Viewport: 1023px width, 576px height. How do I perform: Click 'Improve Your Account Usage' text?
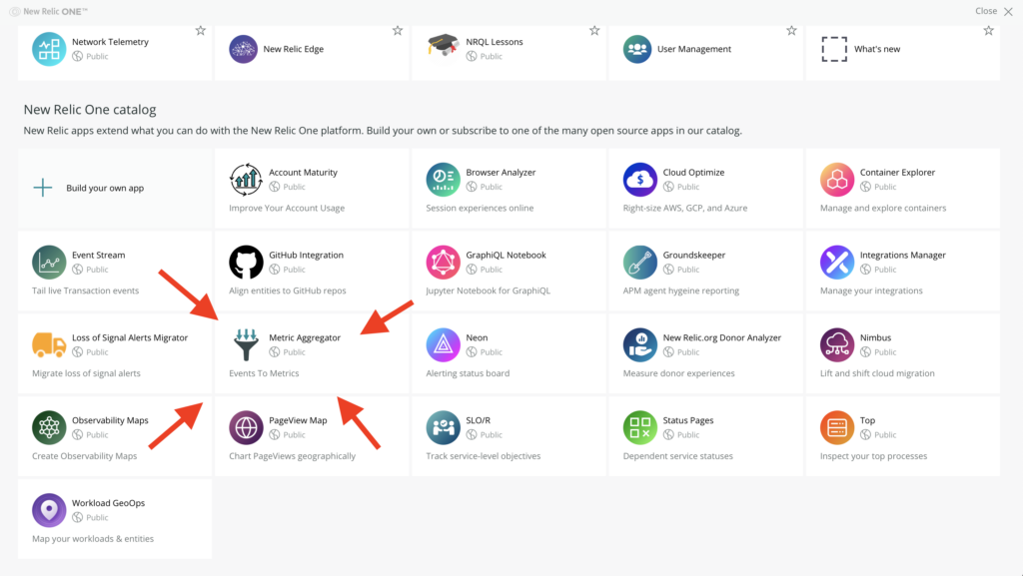click(x=287, y=208)
